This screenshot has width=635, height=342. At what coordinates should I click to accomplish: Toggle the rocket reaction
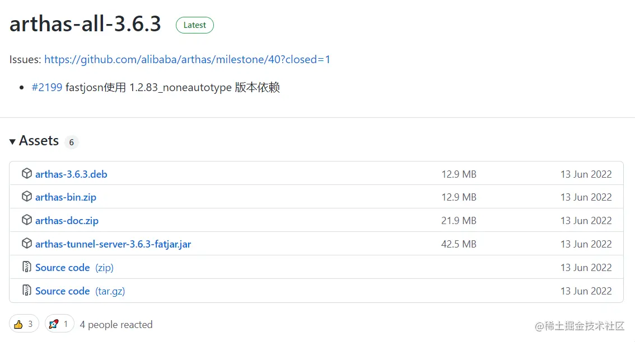(59, 324)
